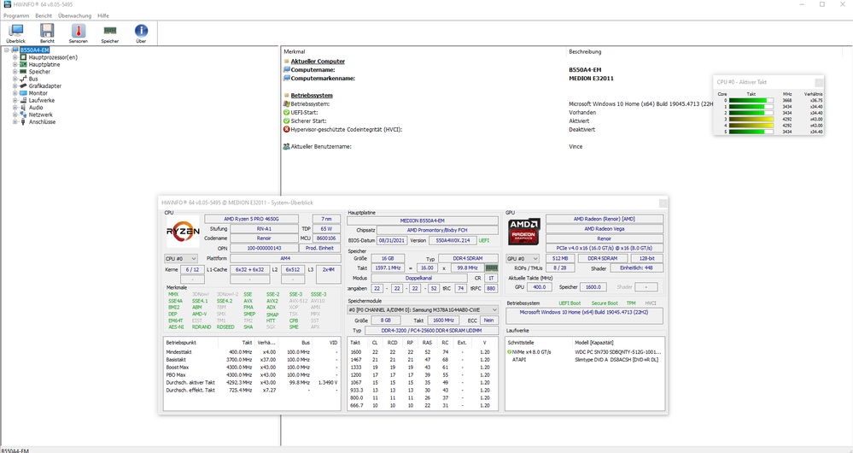Click the AMD Promontory/Bixby FCH chipset button

pyautogui.click(x=437, y=230)
